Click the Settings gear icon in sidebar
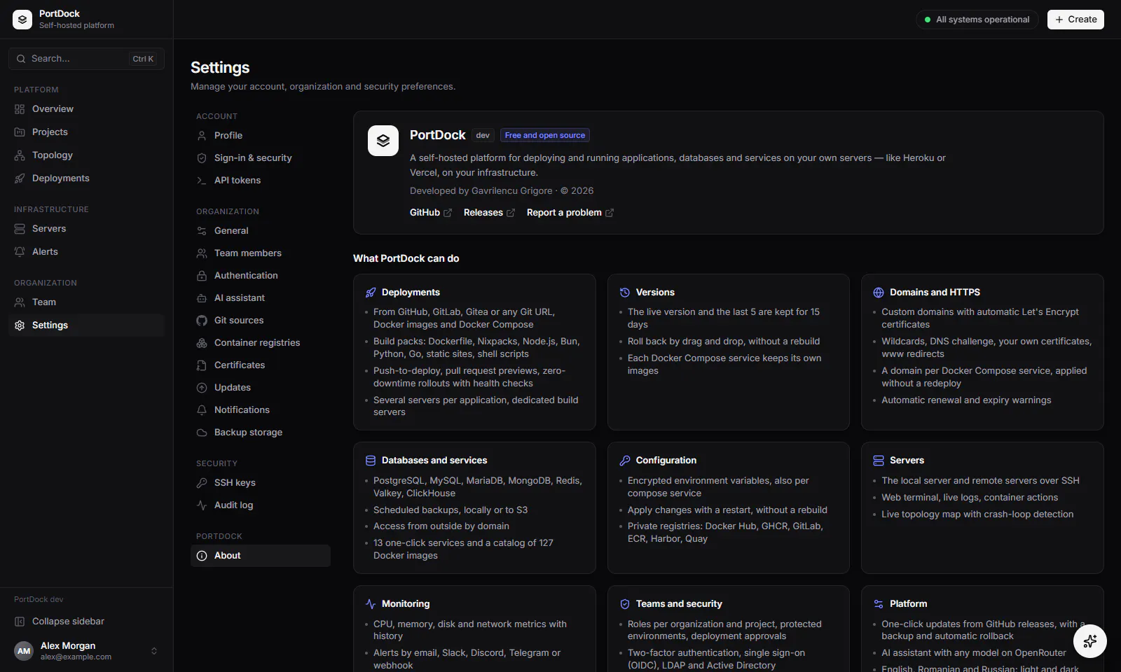The width and height of the screenshot is (1121, 672). pos(20,325)
